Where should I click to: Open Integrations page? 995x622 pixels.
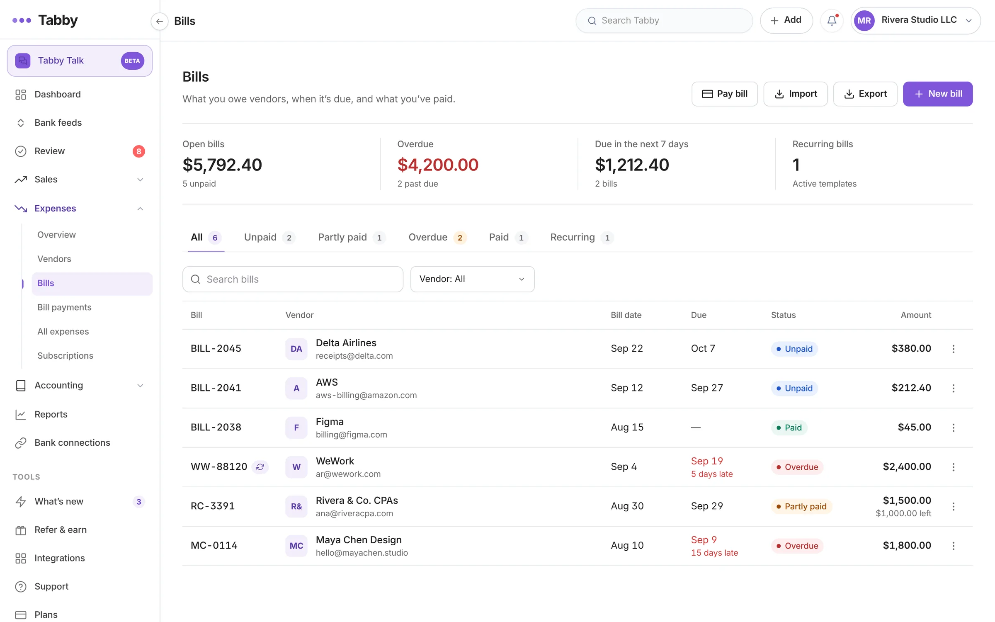80,558
